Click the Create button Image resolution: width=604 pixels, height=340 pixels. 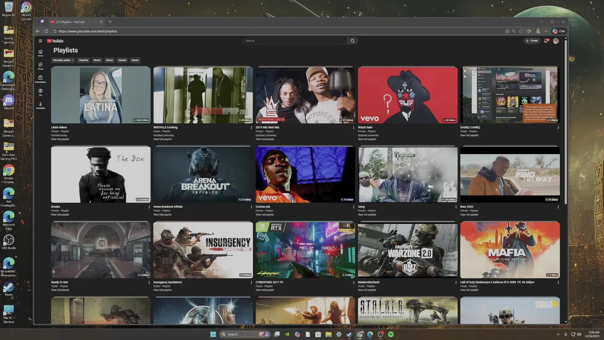532,41
